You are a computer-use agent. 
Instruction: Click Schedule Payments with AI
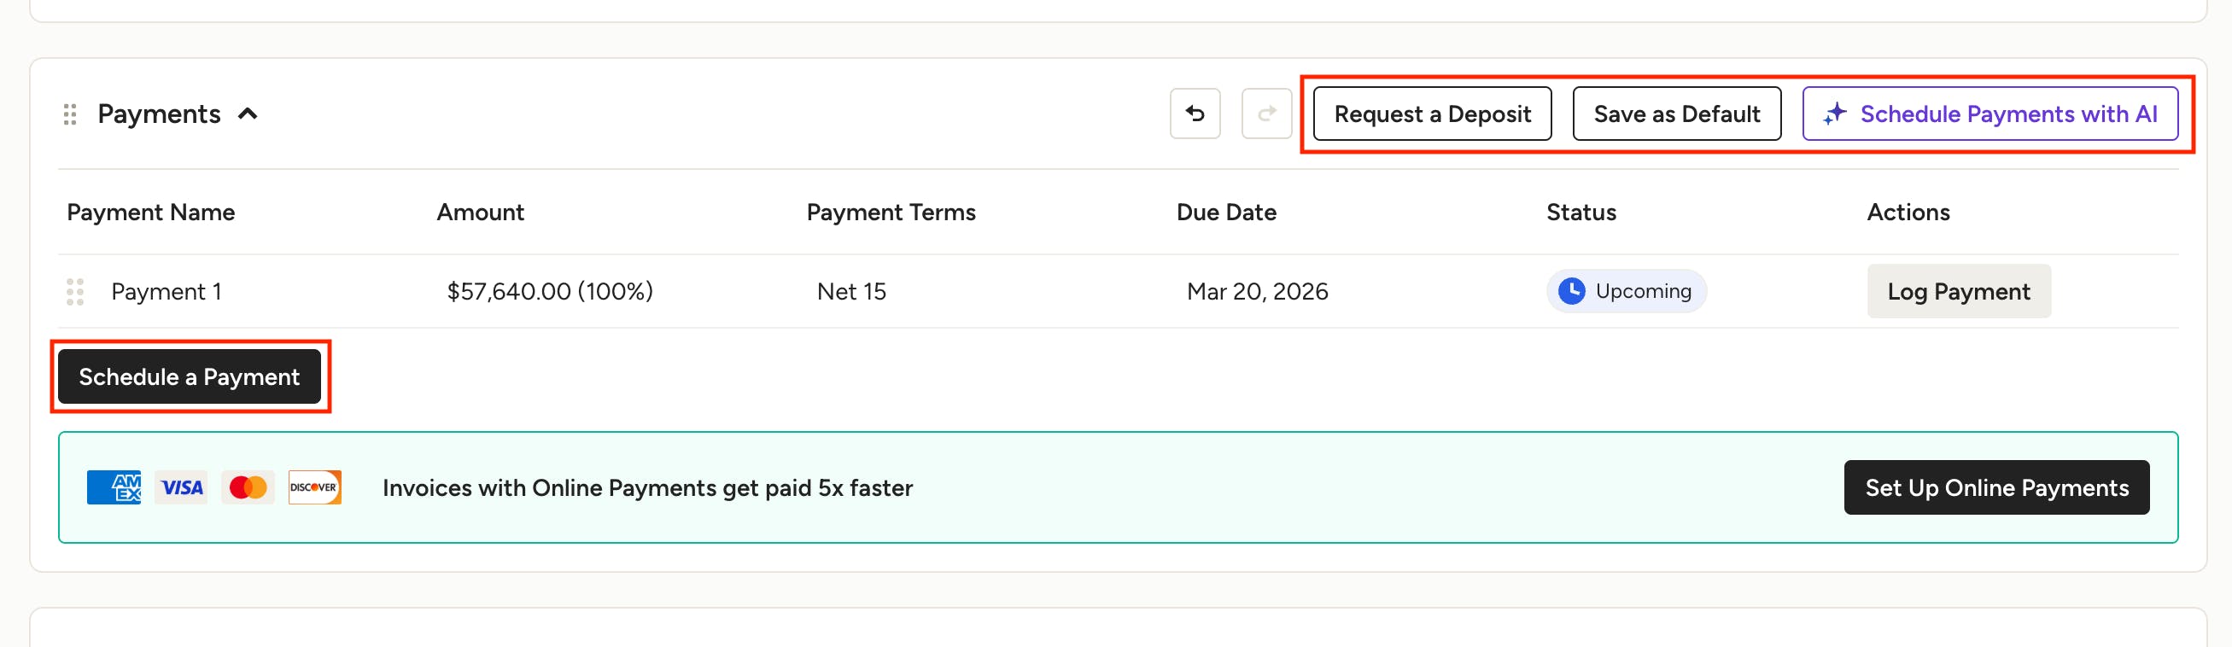[1990, 114]
